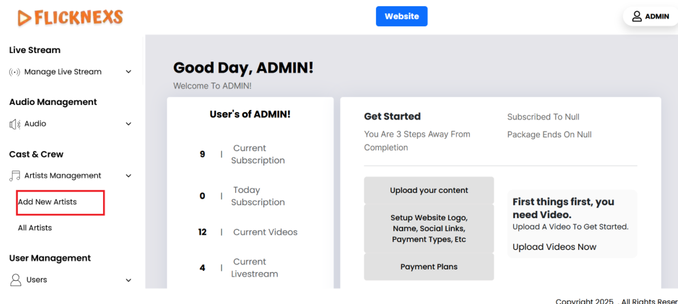Open Setup Website Logo settings step
This screenshot has width=678, height=304.
(x=429, y=228)
